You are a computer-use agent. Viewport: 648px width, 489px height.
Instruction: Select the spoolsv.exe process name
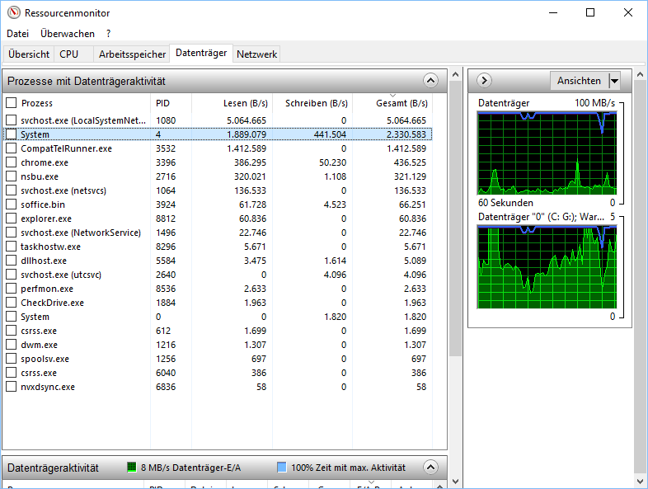click(x=45, y=359)
